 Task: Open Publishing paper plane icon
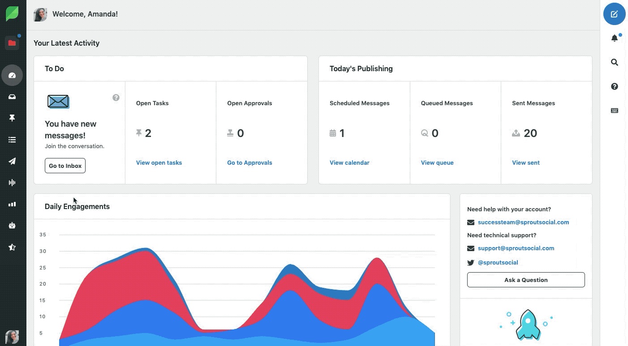pos(12,161)
